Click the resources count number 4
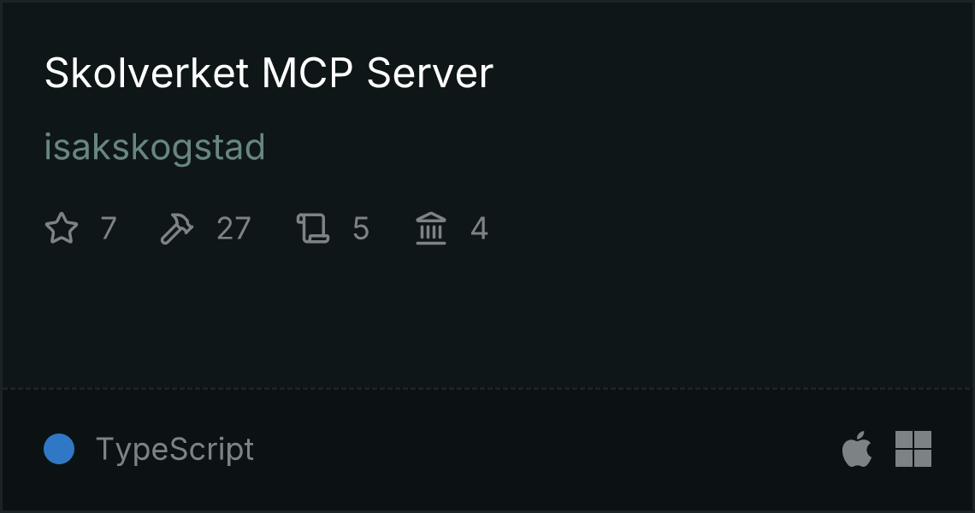The height and width of the screenshot is (513, 975). tap(479, 228)
